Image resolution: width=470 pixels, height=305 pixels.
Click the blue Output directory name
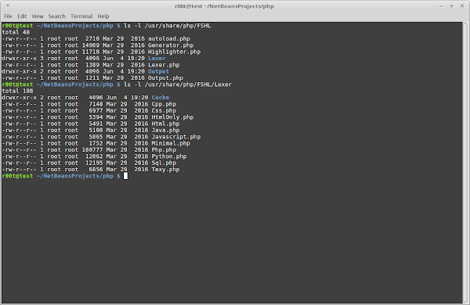click(x=158, y=71)
